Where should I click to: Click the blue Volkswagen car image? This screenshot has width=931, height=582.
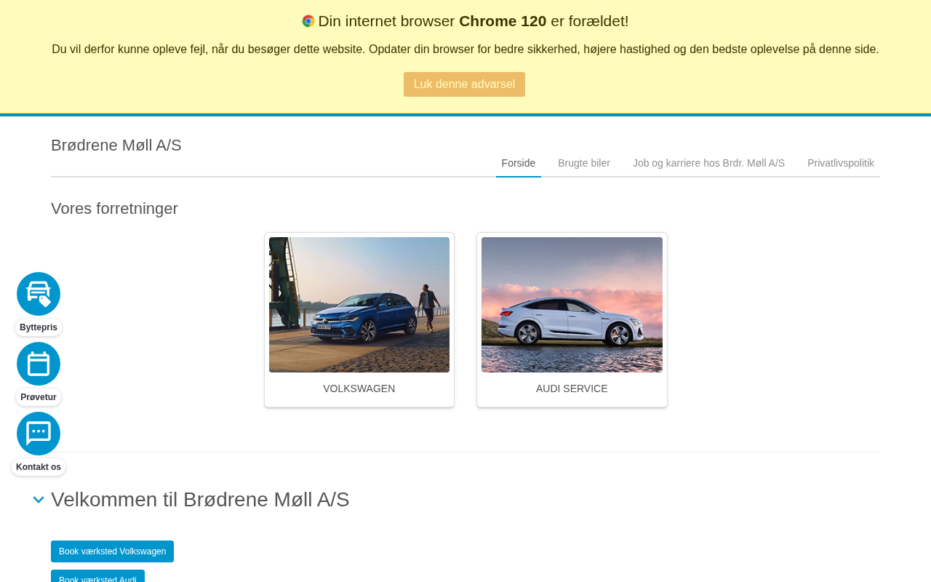click(x=359, y=305)
